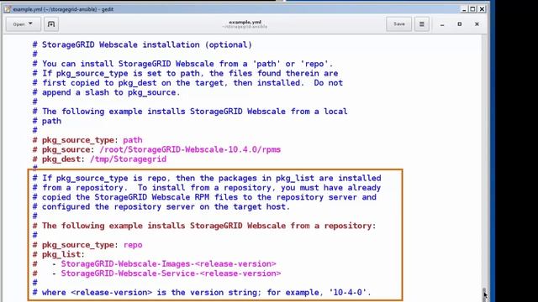Click the value '/tmp/Storagegrid'
538x302 pixels.
coord(128,159)
